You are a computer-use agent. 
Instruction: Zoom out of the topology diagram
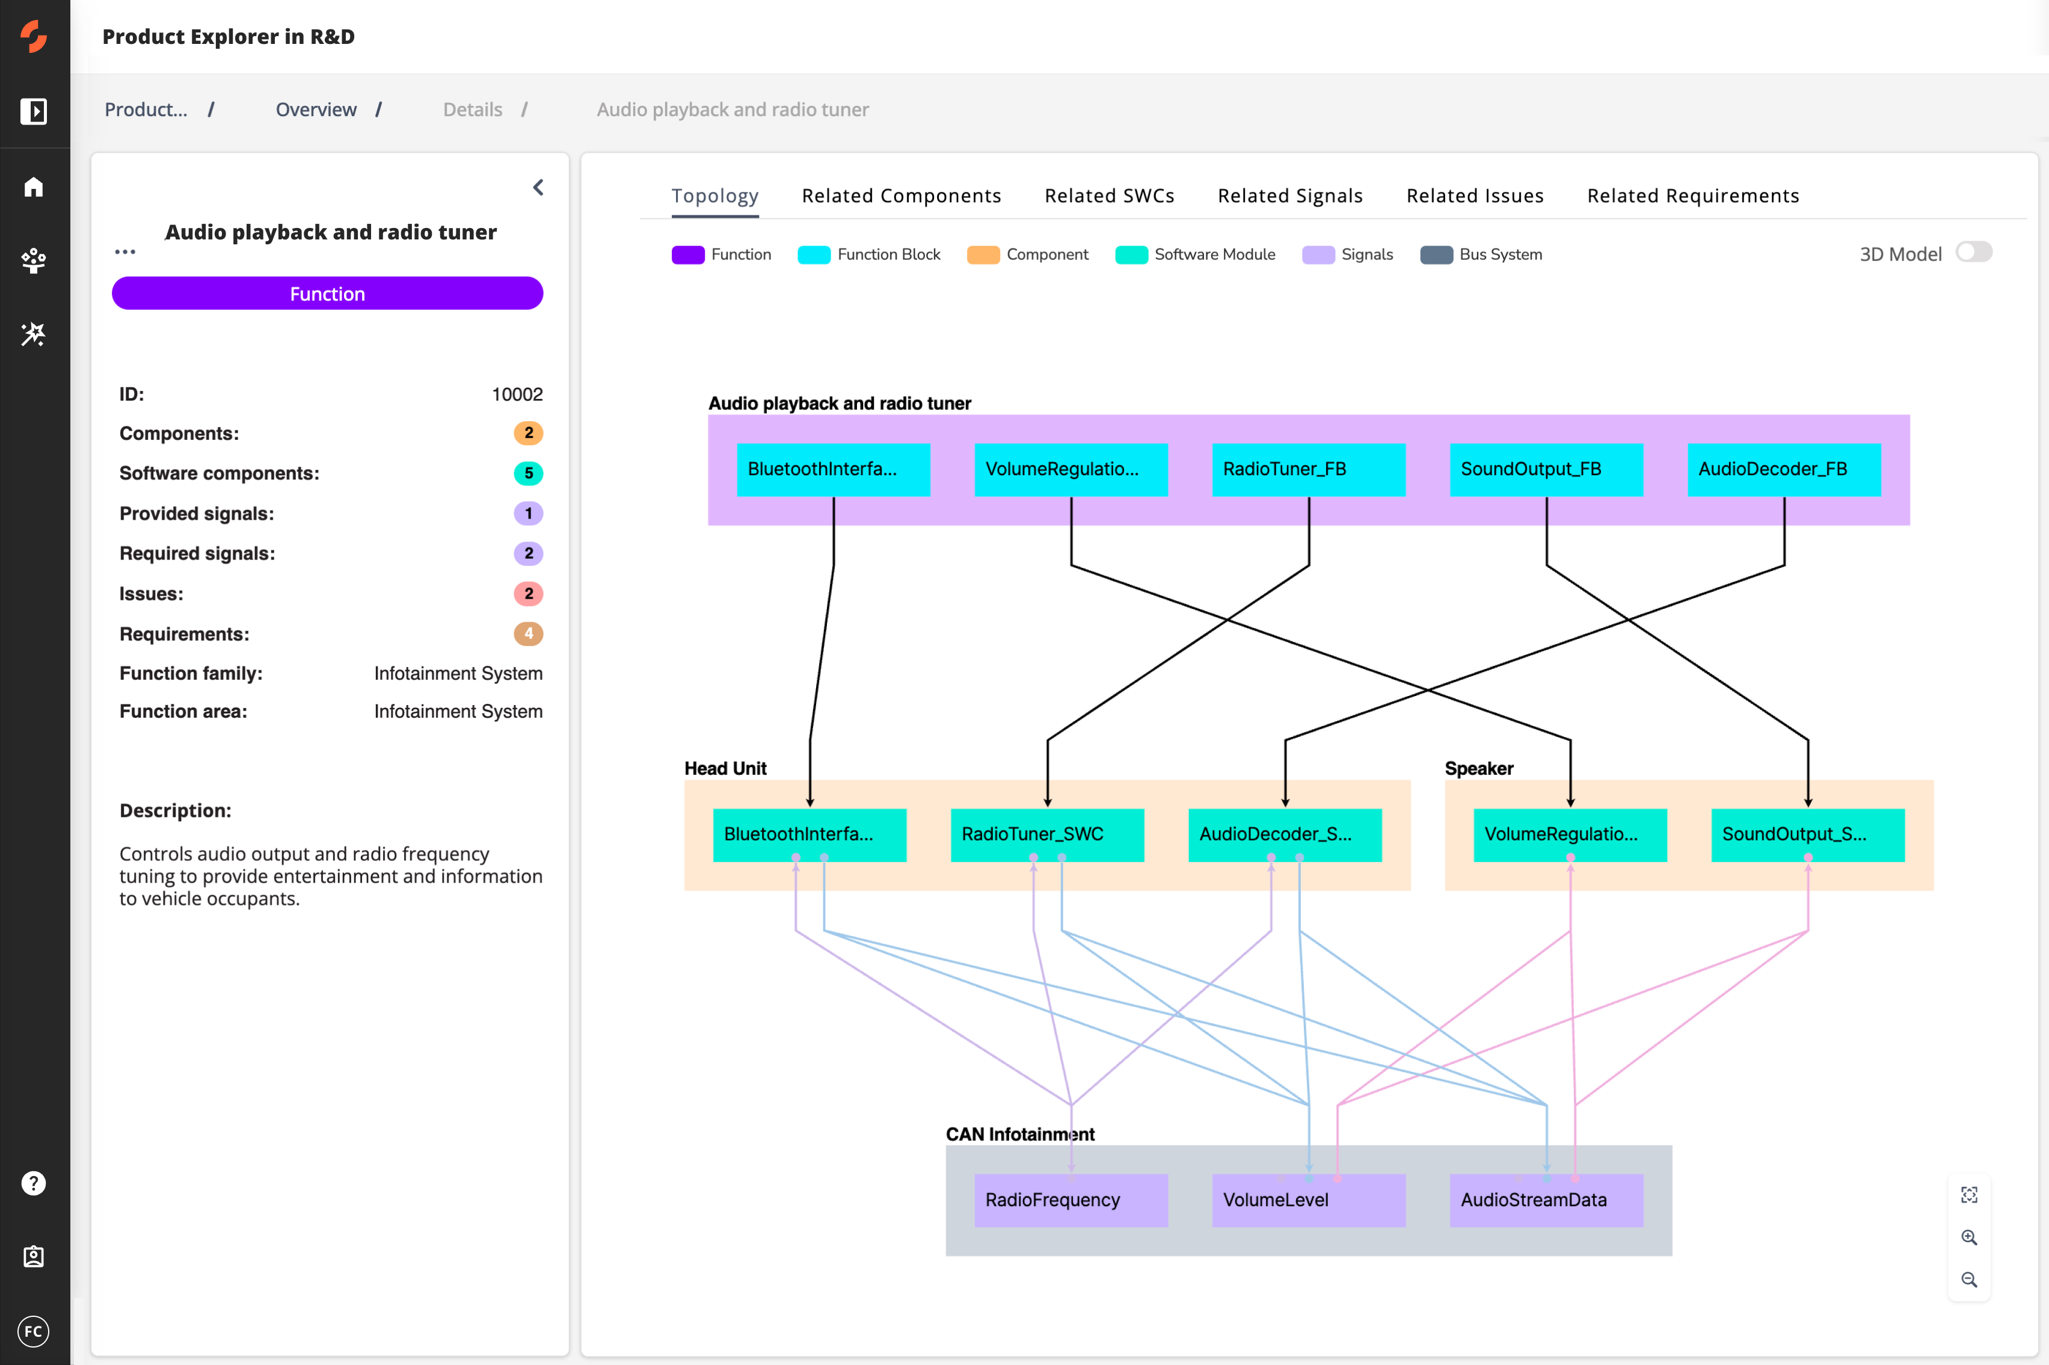pyautogui.click(x=1969, y=1280)
